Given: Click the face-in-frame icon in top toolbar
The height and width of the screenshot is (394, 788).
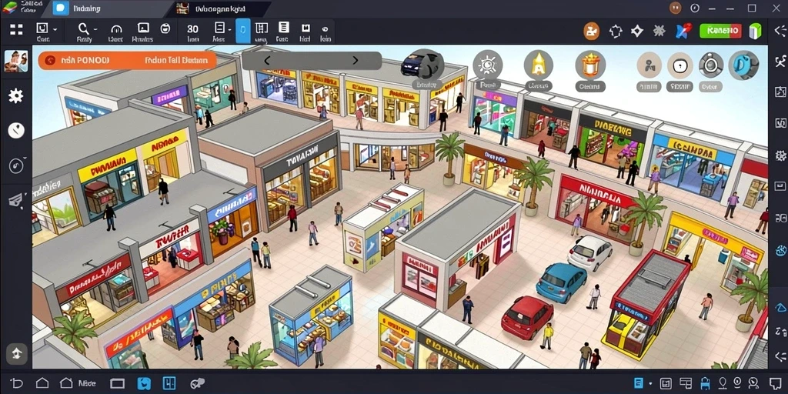Looking at the screenshot, I should tap(42, 28).
